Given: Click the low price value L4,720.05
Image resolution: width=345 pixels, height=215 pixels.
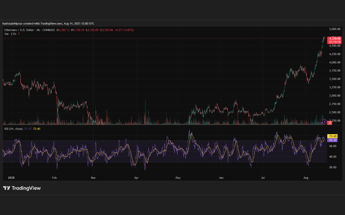Looking at the screenshot, I should click(x=92, y=30).
